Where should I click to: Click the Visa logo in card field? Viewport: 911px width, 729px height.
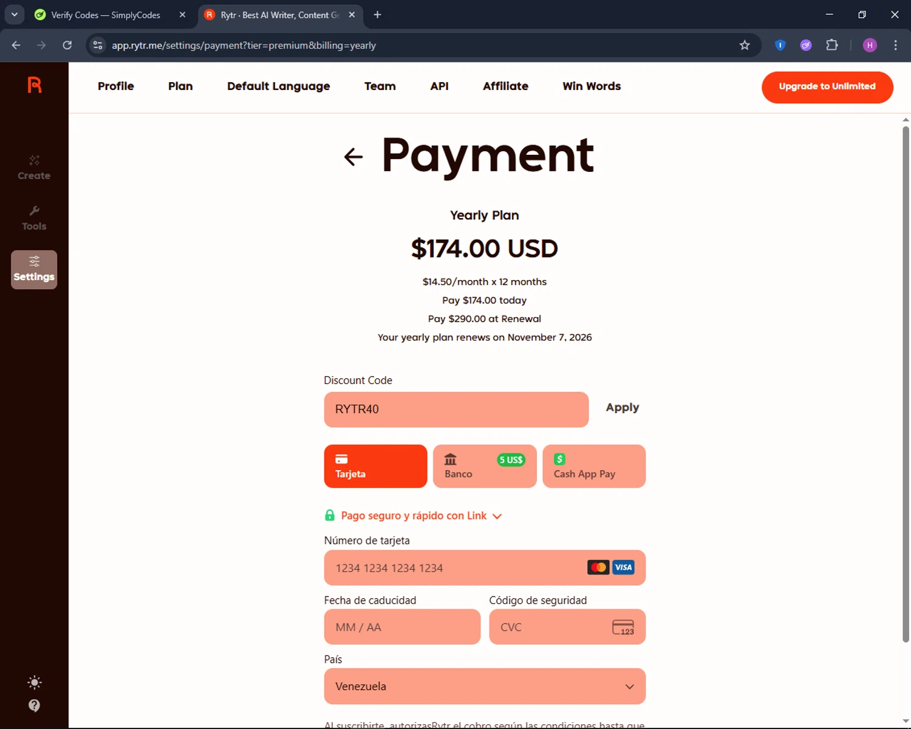click(623, 567)
